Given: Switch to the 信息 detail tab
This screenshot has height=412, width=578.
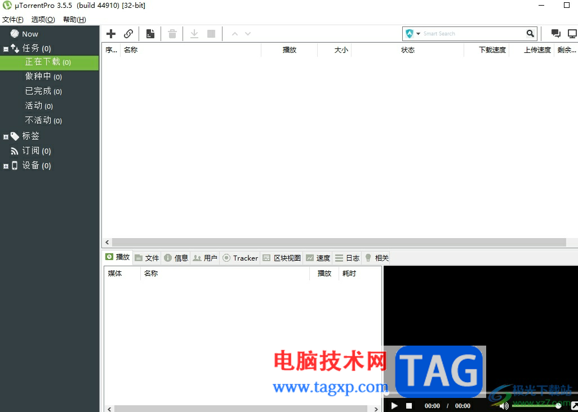Looking at the screenshot, I should coord(176,258).
